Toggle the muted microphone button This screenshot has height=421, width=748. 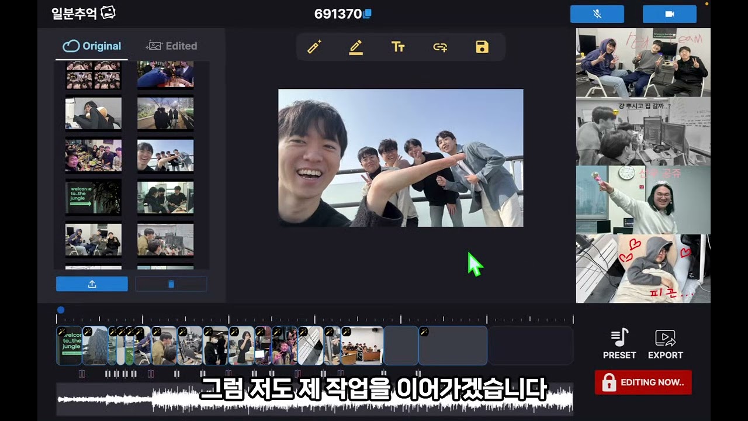(597, 14)
